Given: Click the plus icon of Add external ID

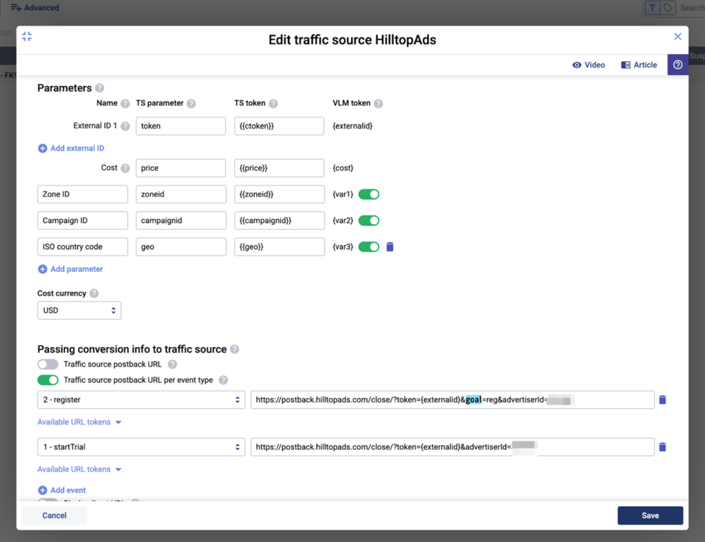Looking at the screenshot, I should (42, 149).
